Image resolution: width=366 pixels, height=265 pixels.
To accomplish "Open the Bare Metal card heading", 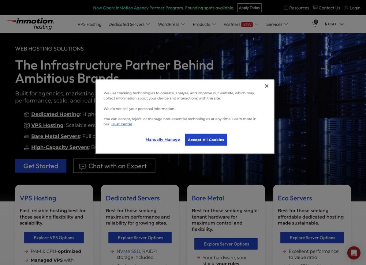I will click(x=208, y=198).
